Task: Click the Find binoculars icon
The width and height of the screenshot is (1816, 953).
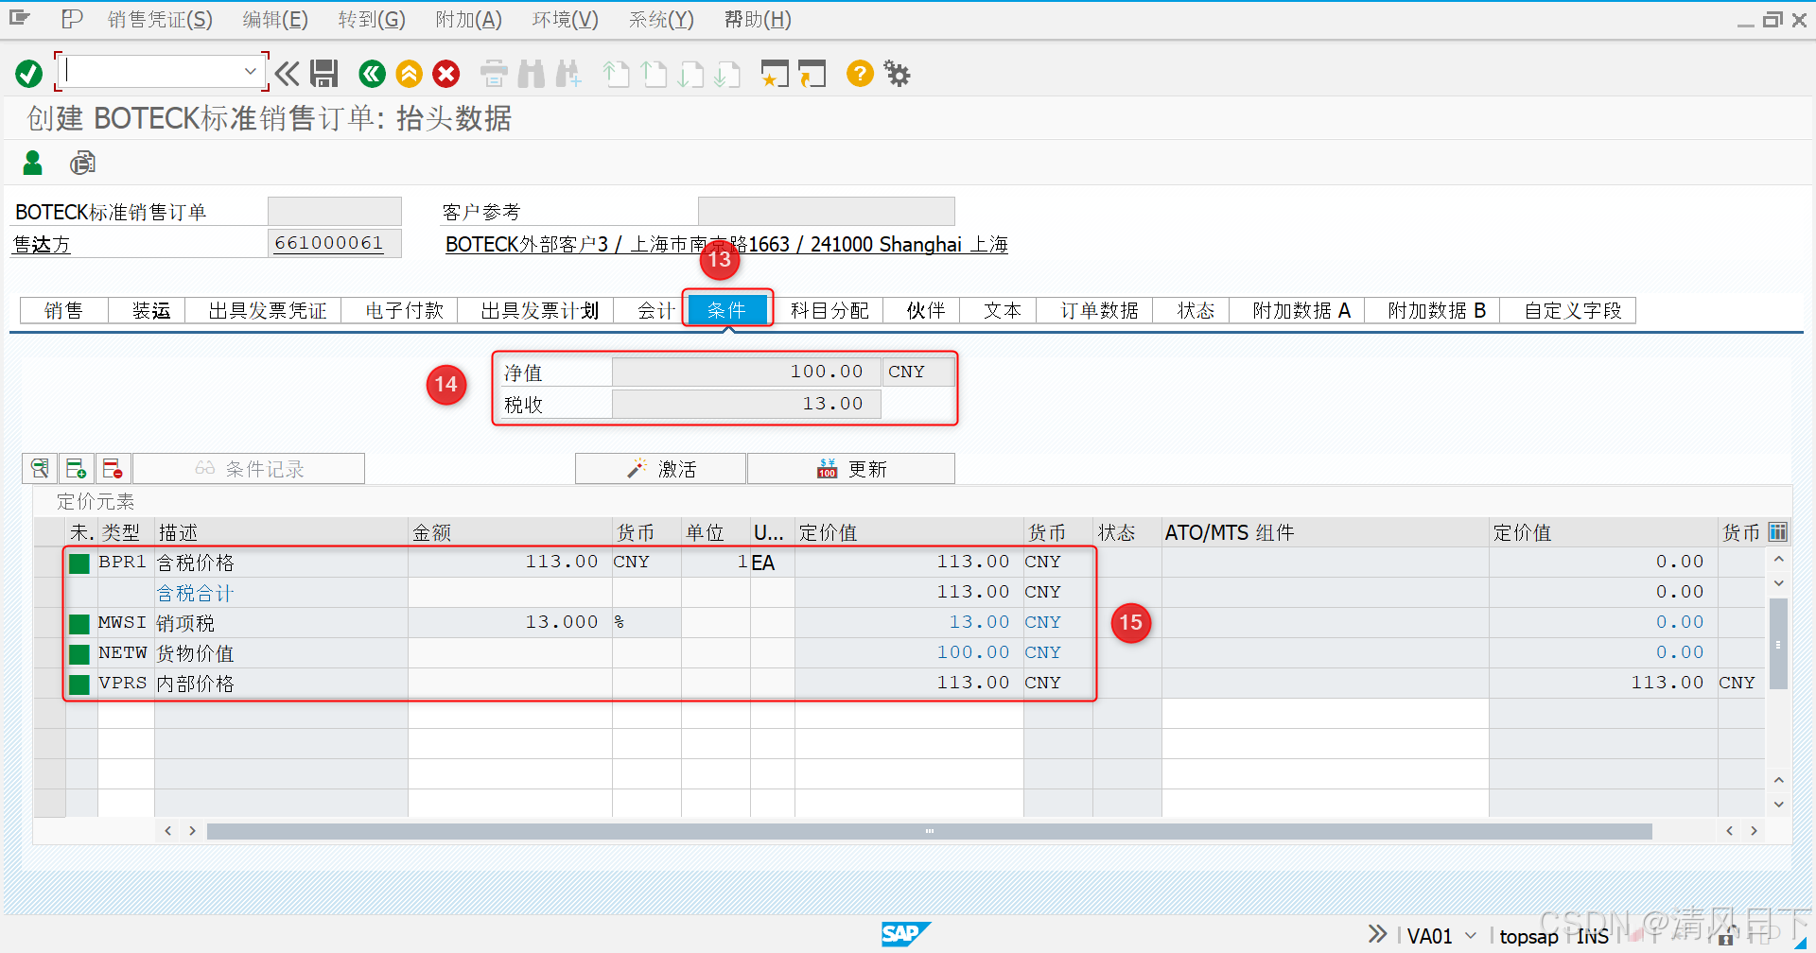Action: coord(532,74)
